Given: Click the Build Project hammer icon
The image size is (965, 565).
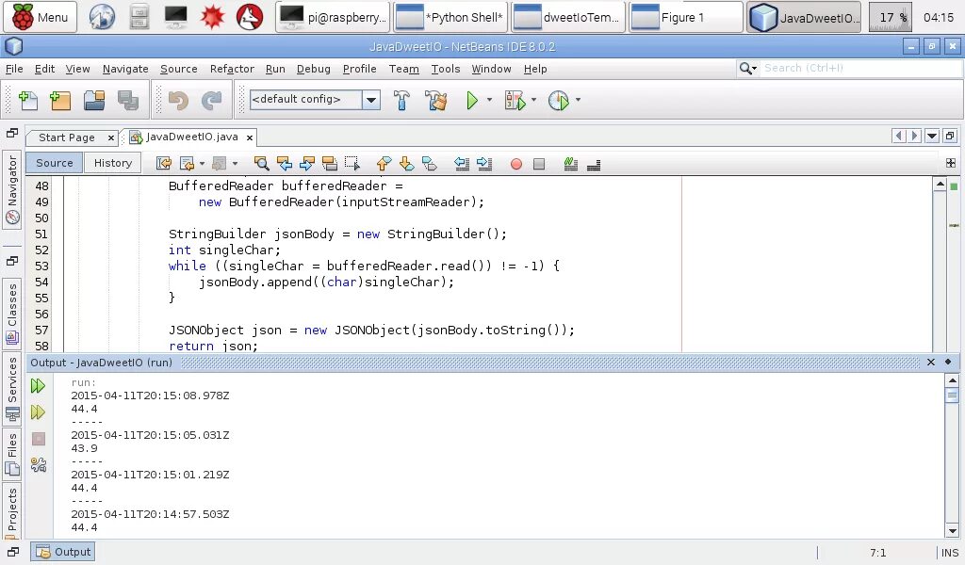Looking at the screenshot, I should [x=401, y=100].
